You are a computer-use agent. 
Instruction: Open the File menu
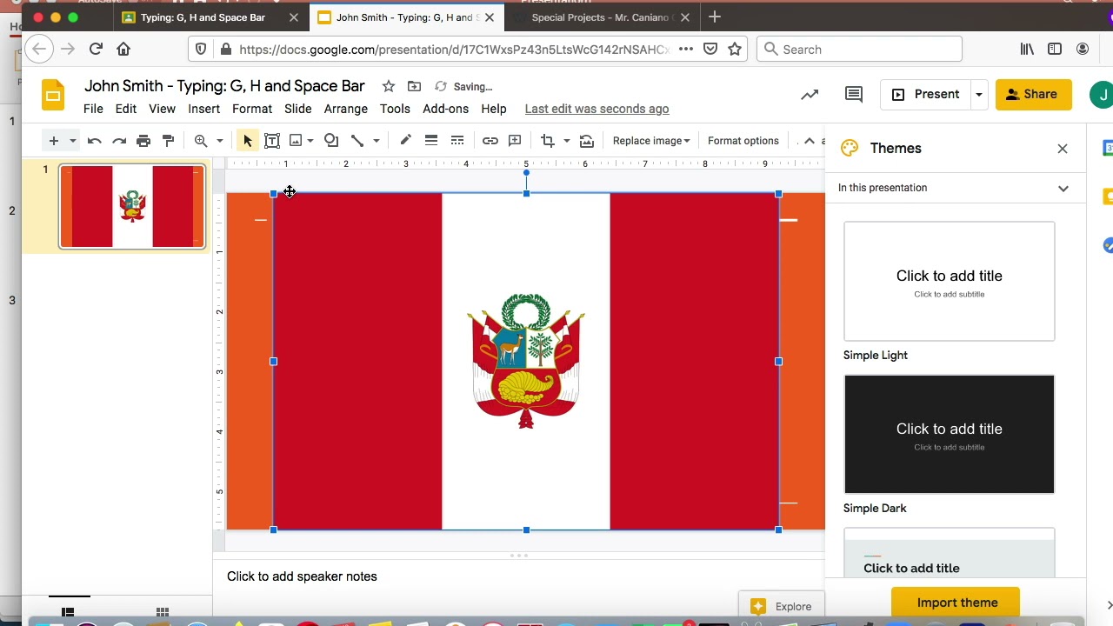93,109
